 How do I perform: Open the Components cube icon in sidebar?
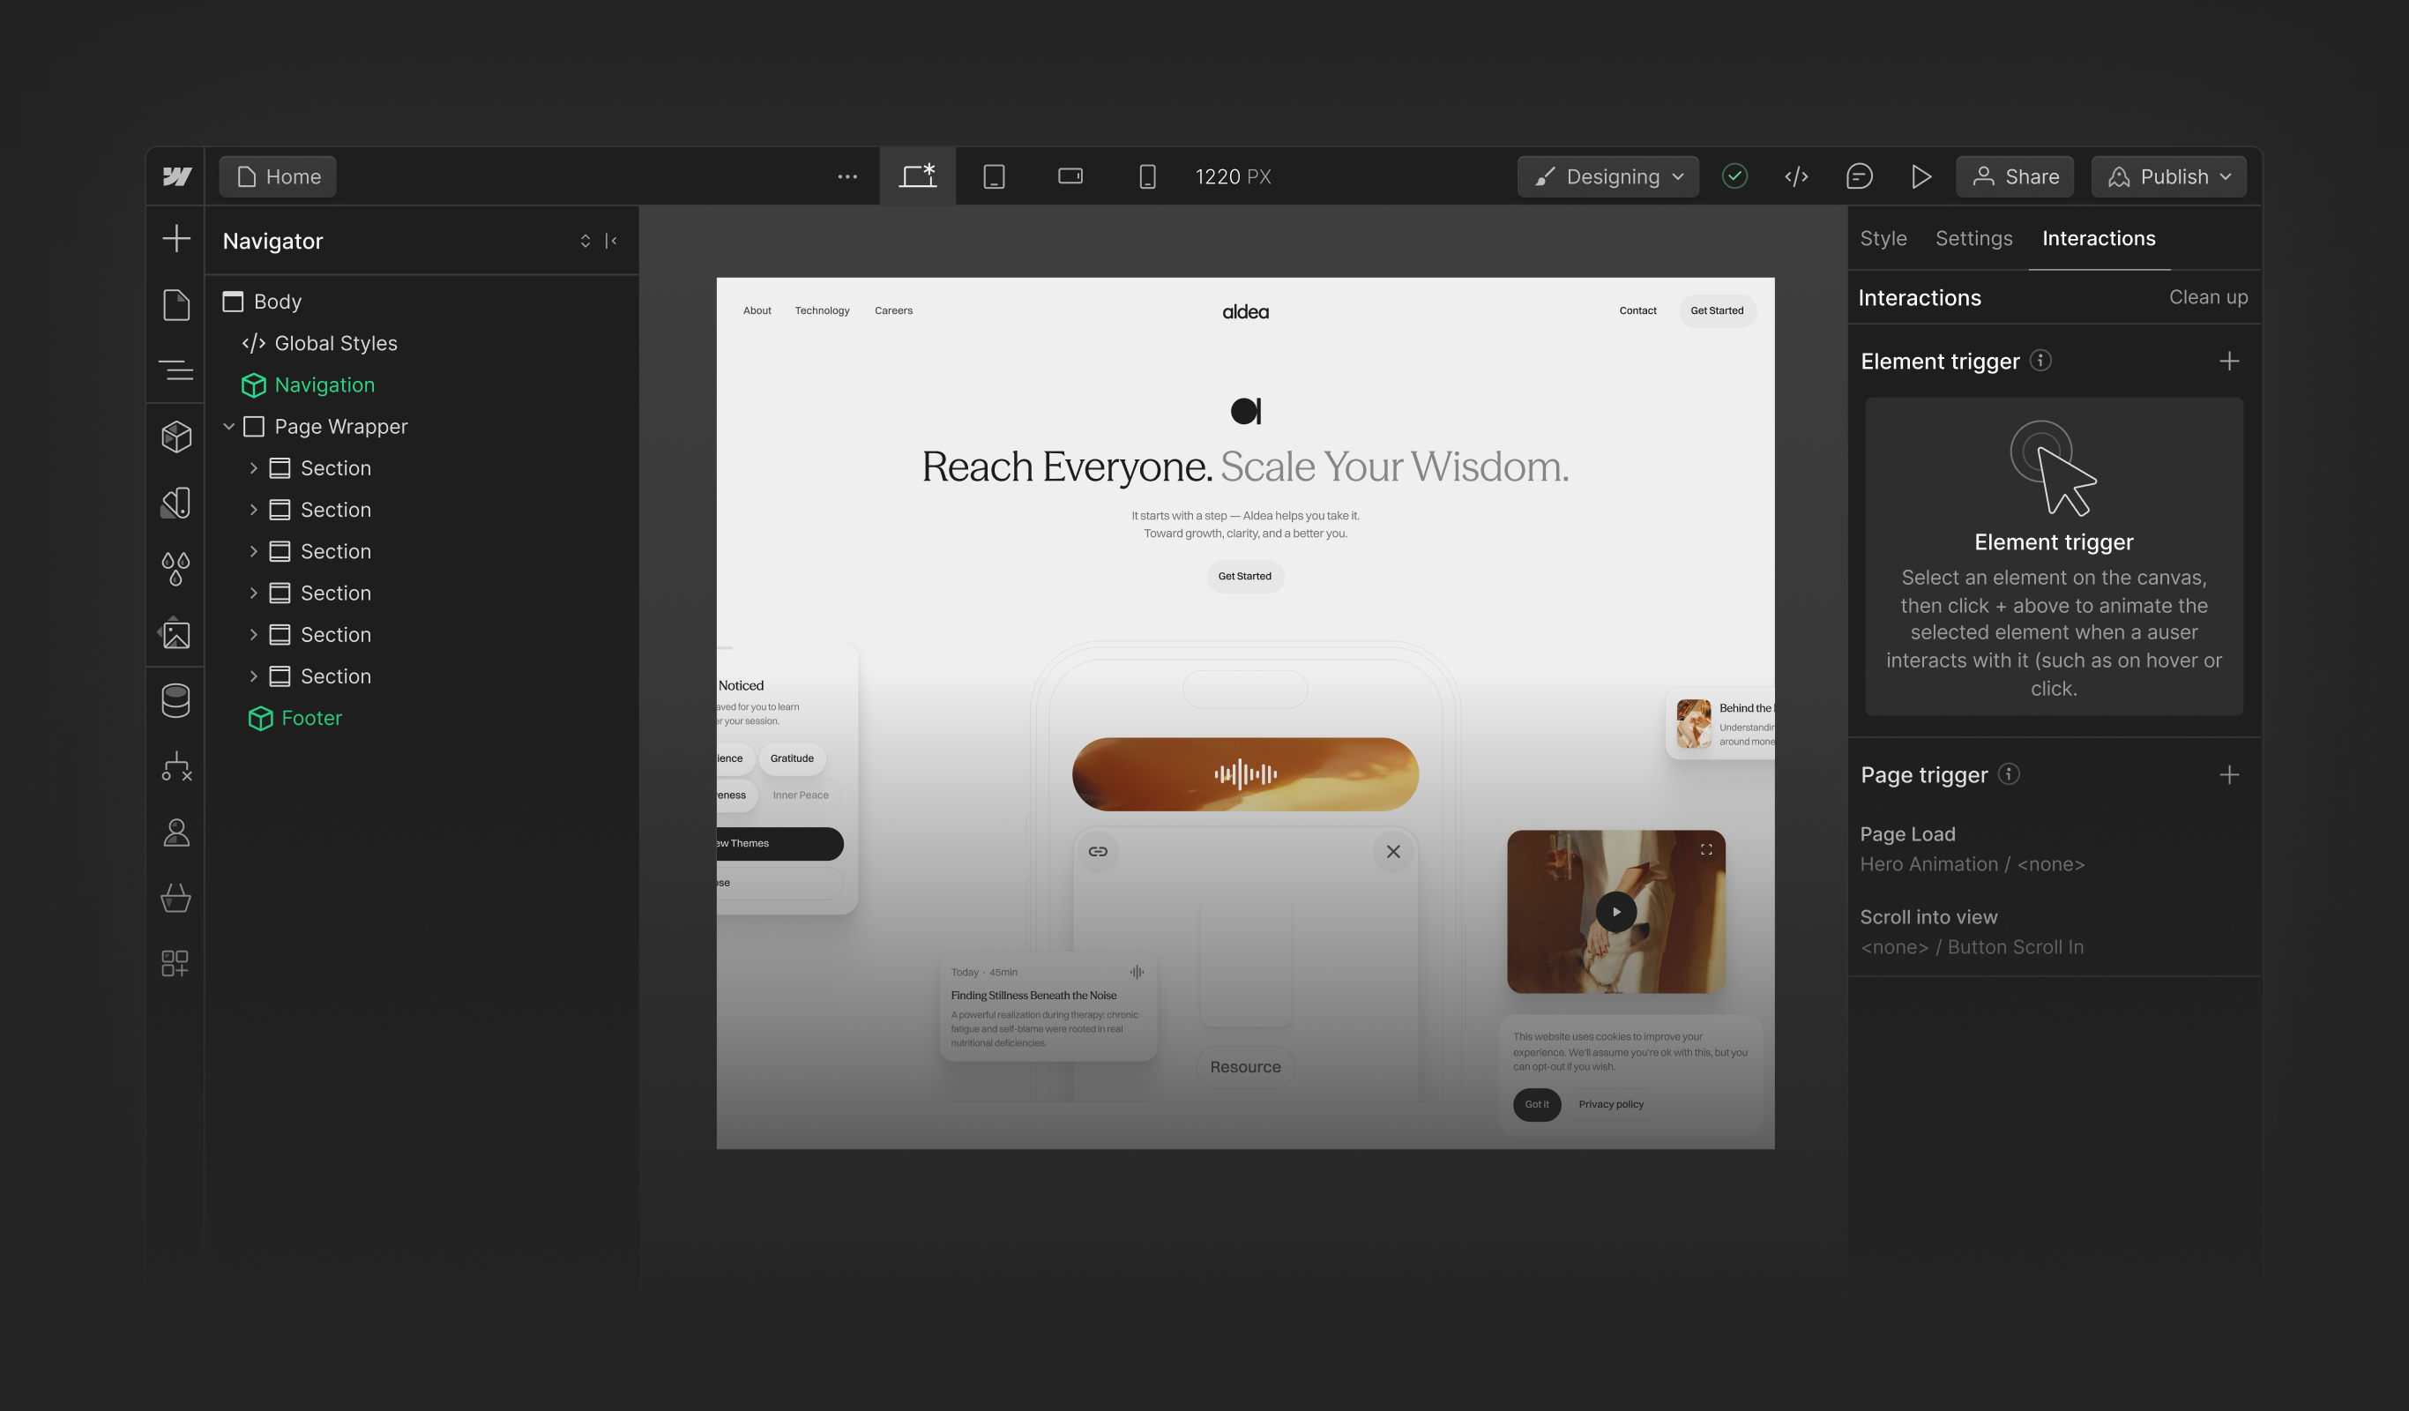(x=175, y=437)
